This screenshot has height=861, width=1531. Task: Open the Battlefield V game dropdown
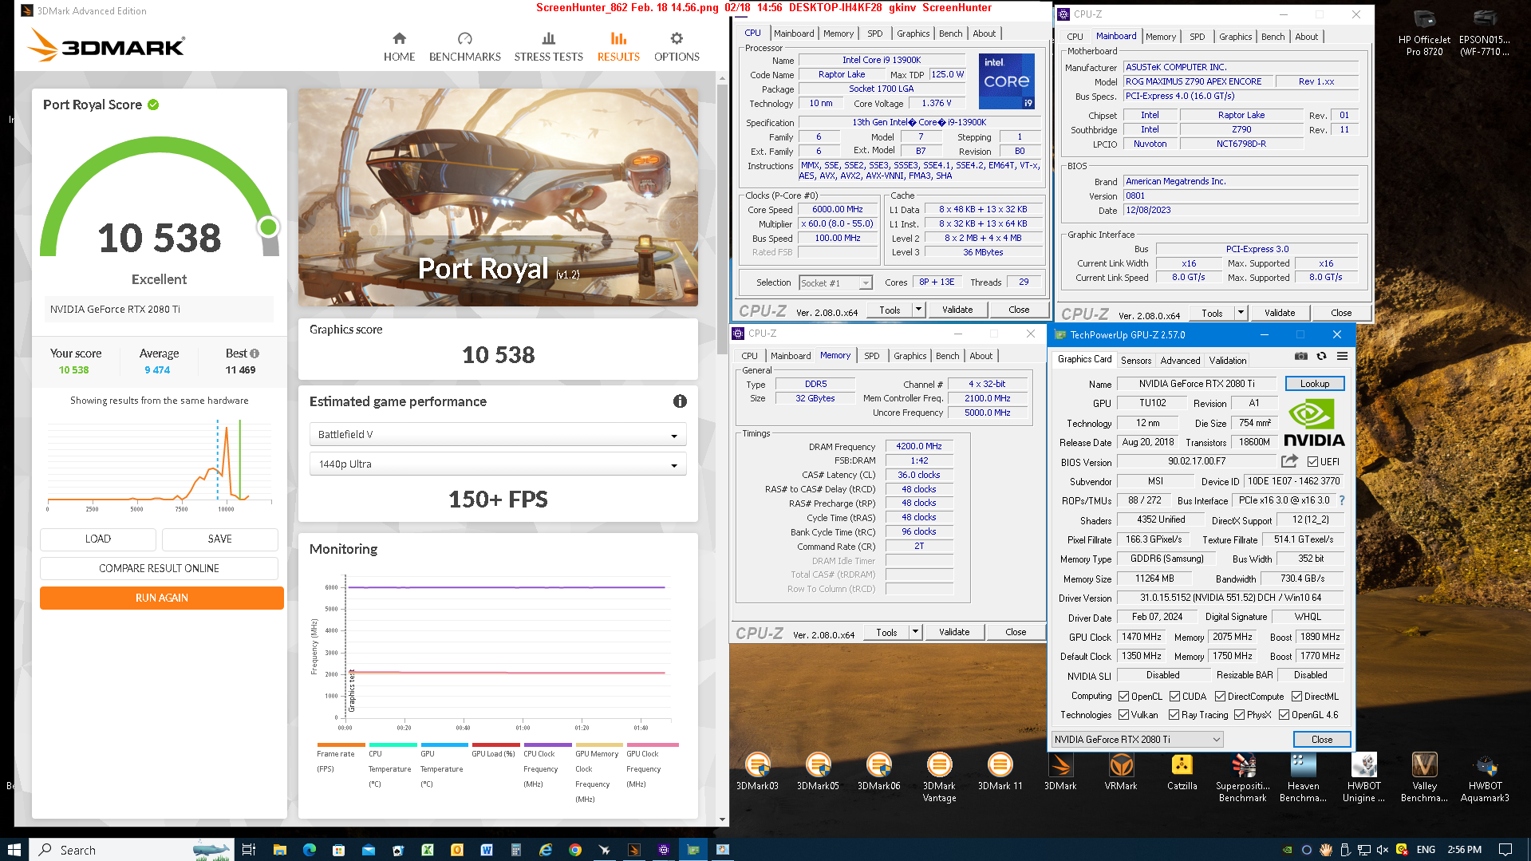(x=498, y=434)
